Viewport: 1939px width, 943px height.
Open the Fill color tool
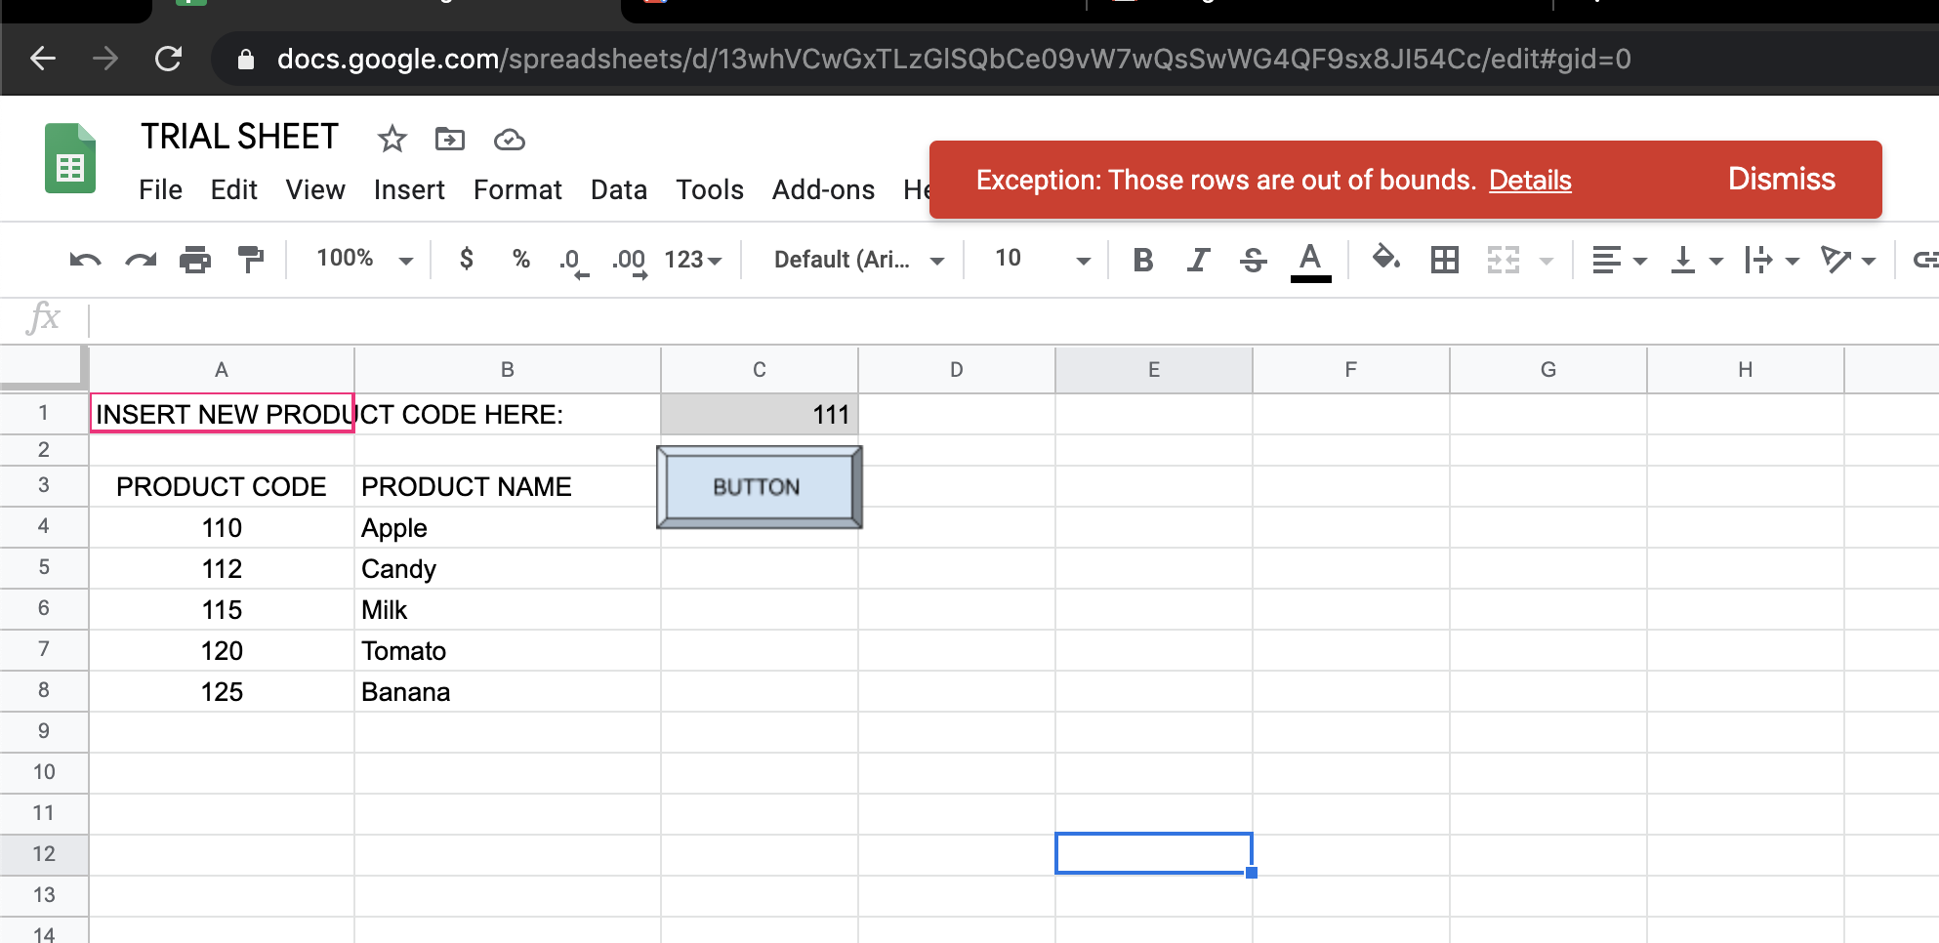pyautogui.click(x=1386, y=259)
